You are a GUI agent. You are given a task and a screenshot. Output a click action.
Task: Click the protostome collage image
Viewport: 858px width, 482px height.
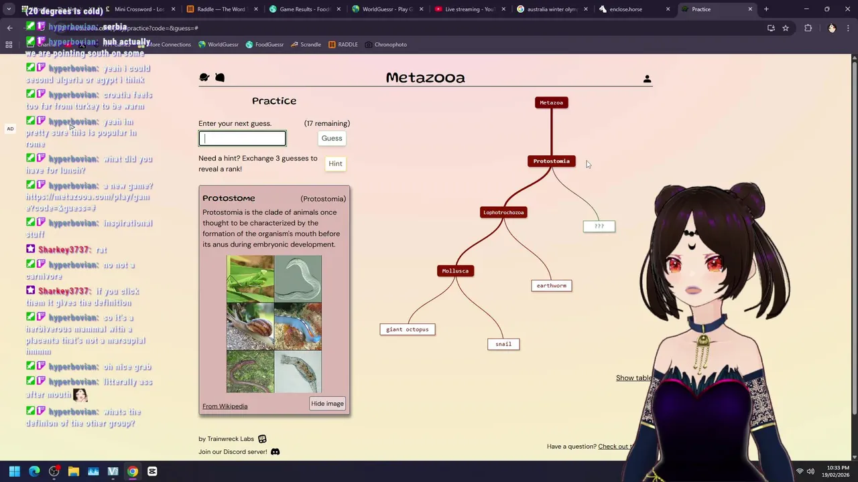tap(274, 324)
